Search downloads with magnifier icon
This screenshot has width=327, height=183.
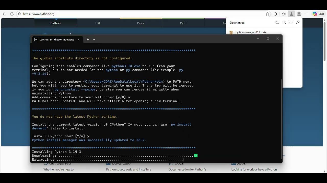tap(284, 22)
